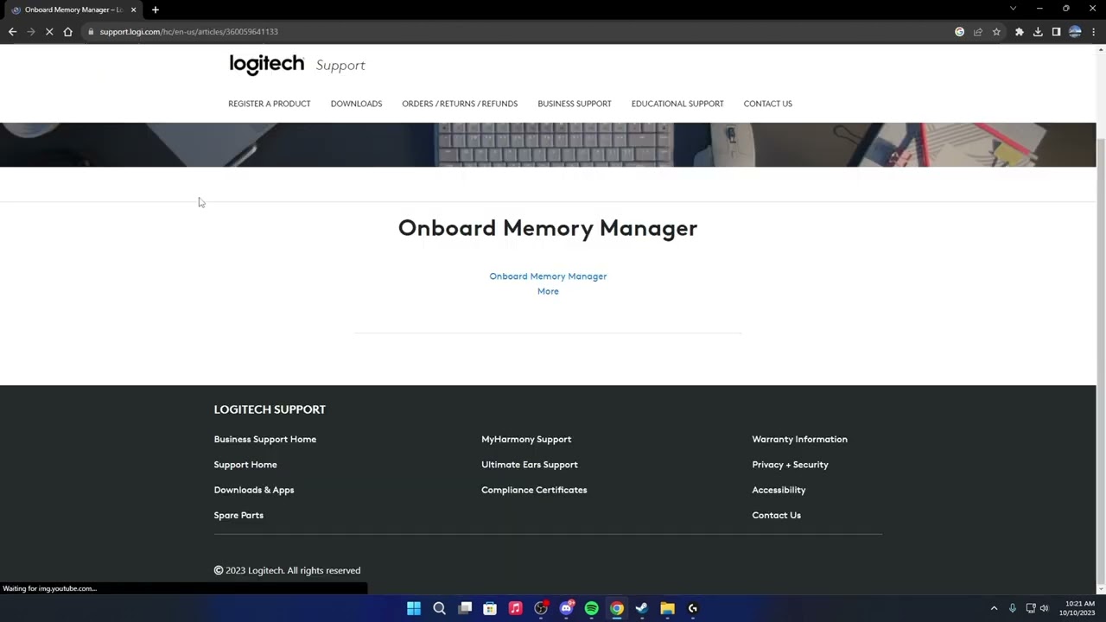The height and width of the screenshot is (622, 1106).
Task: Open Spare Parts footer link
Action: [238, 515]
